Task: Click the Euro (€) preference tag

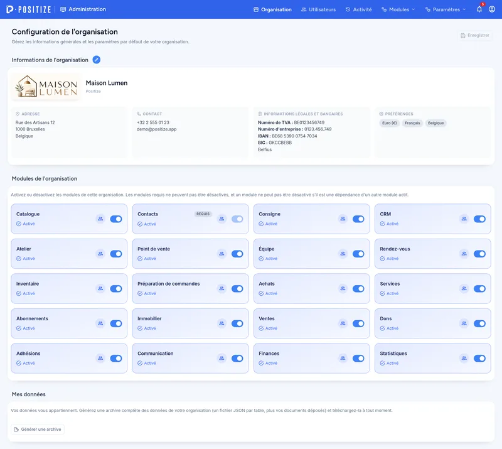Action: (x=389, y=123)
